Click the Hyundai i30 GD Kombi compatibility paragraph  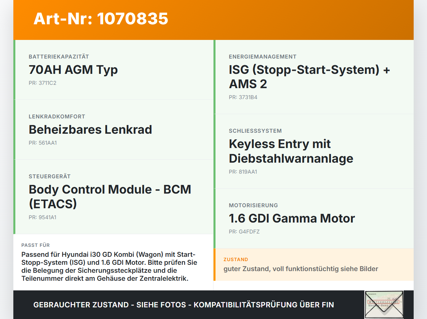pos(109,266)
